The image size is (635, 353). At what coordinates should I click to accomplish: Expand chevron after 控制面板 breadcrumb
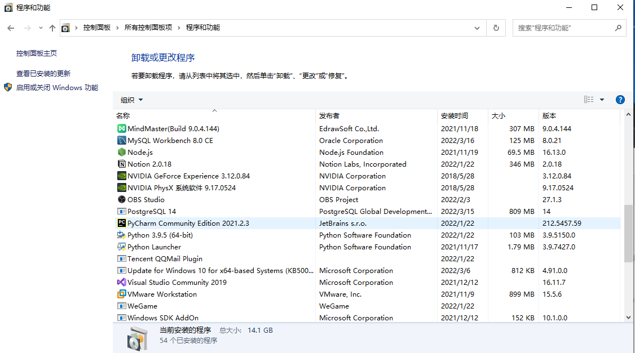coord(117,28)
